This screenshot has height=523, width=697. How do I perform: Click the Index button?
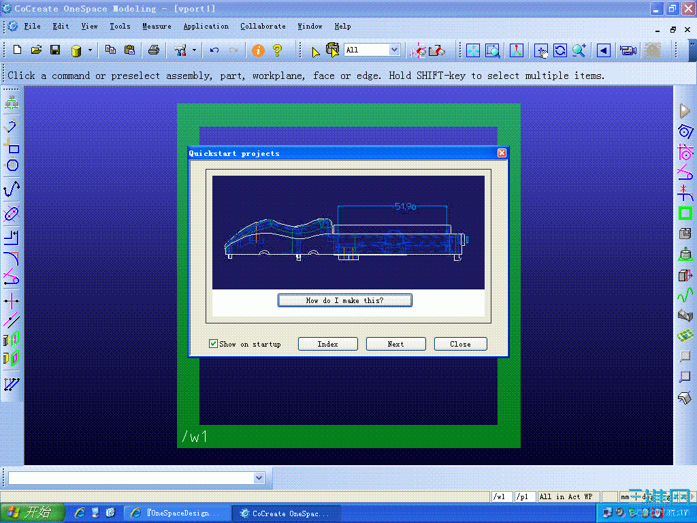point(327,344)
